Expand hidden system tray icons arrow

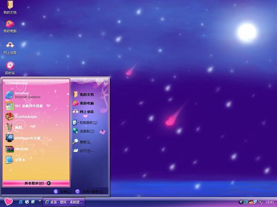(241, 202)
